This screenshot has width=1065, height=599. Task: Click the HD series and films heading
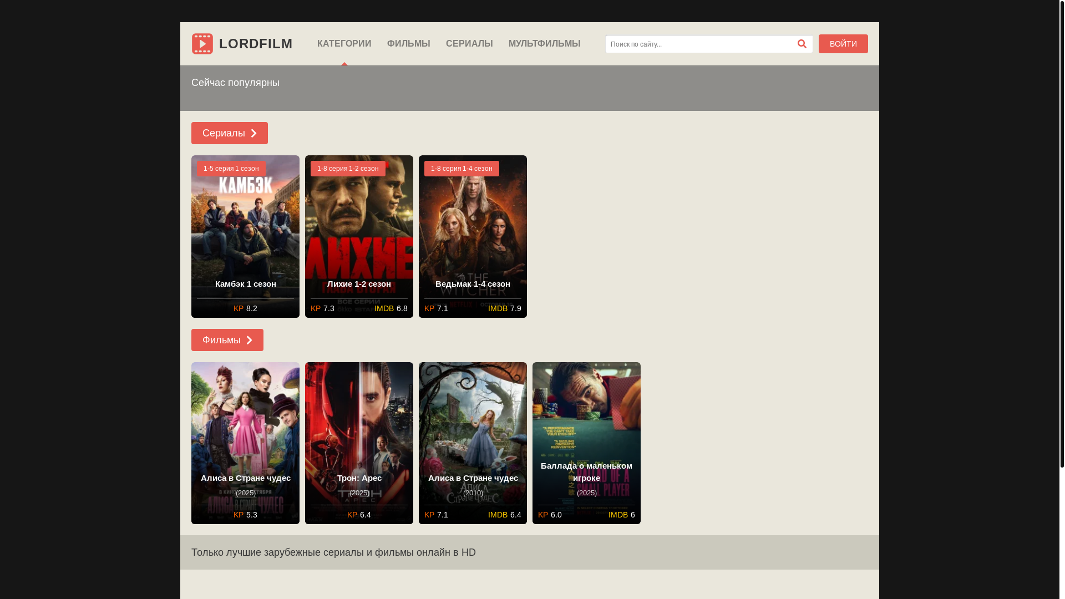click(x=333, y=552)
